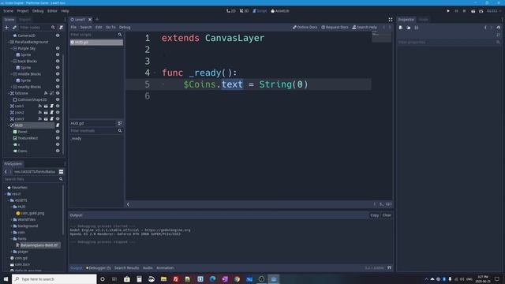Toggle distraction-free mode fullscreen icon
Viewport: 505px width, 284px height.
tap(391, 20)
